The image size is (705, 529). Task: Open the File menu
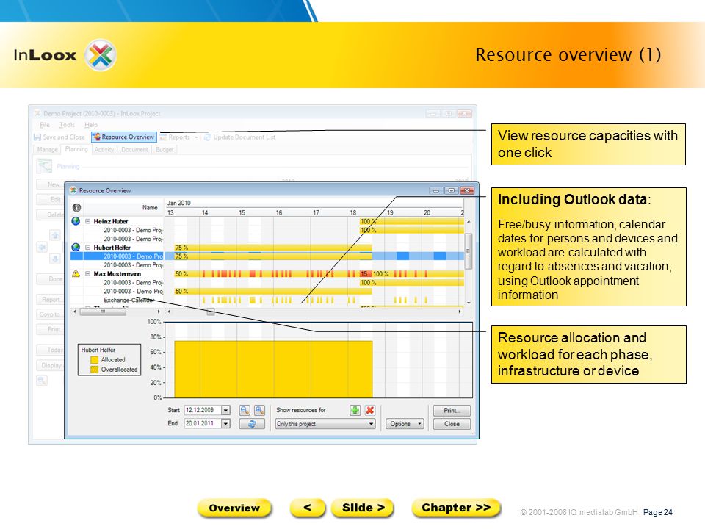tap(45, 125)
